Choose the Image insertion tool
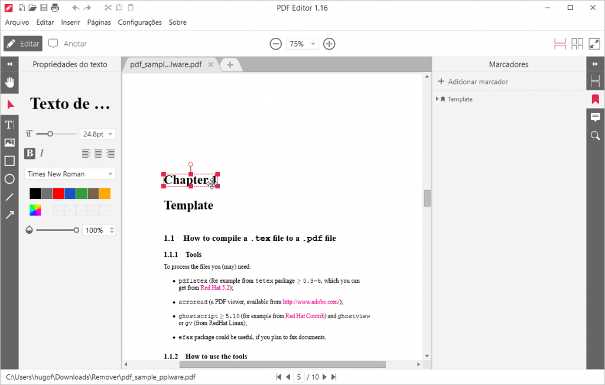This screenshot has width=605, height=385. point(9,142)
